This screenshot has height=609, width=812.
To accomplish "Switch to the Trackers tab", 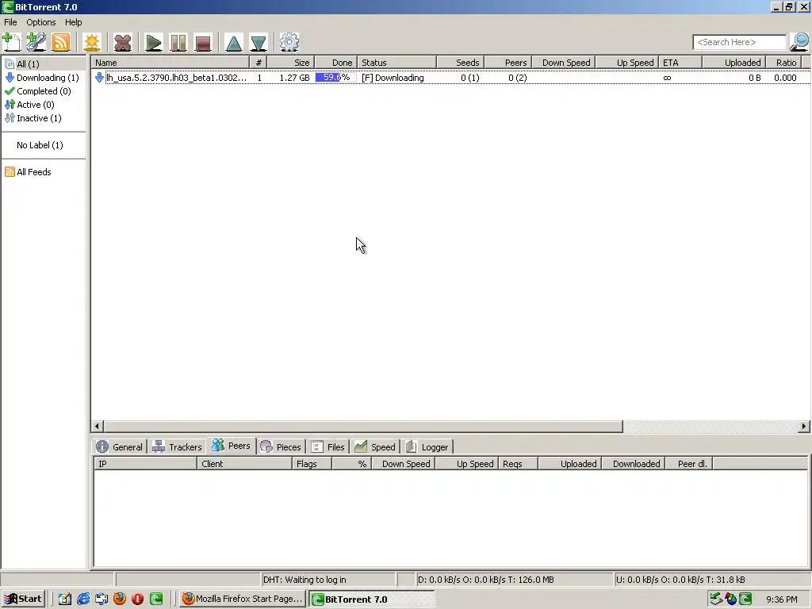I will 177,447.
